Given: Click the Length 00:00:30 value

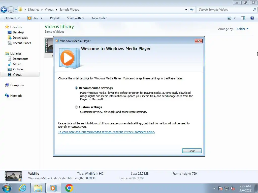Looking at the screenshot, I should click(x=90, y=178).
